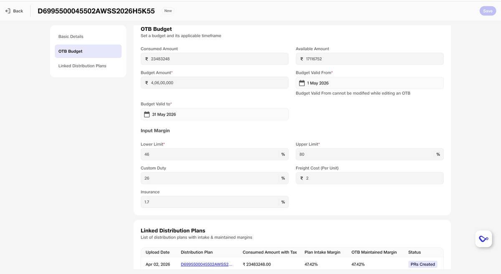Image resolution: width=501 pixels, height=274 pixels.
Task: Click percent suffix of Lower Limit field
Action: 283,154
